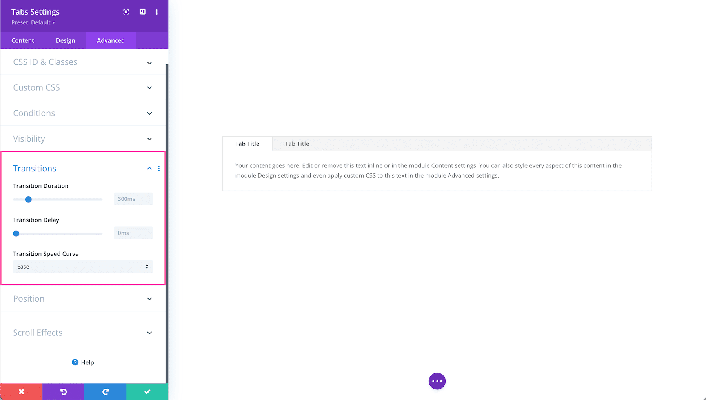
Task: Open the purple ellipsis page settings button
Action: click(x=437, y=381)
